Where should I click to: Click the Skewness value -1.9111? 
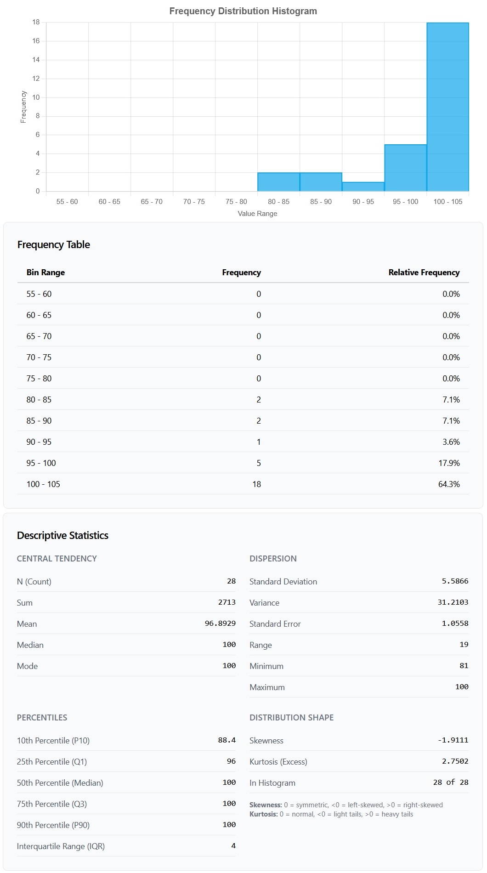pos(453,740)
